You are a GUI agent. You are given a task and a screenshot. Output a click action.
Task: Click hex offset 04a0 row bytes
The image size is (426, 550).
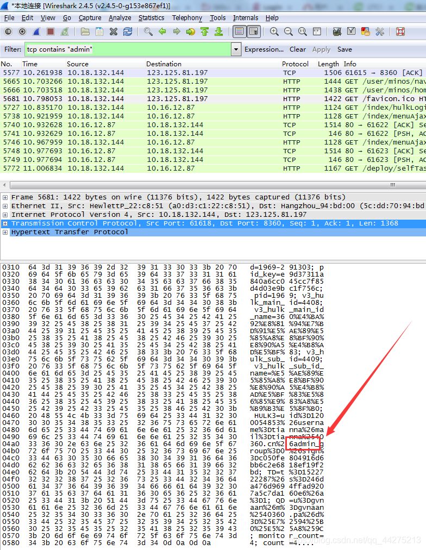pyautogui.click(x=133, y=444)
